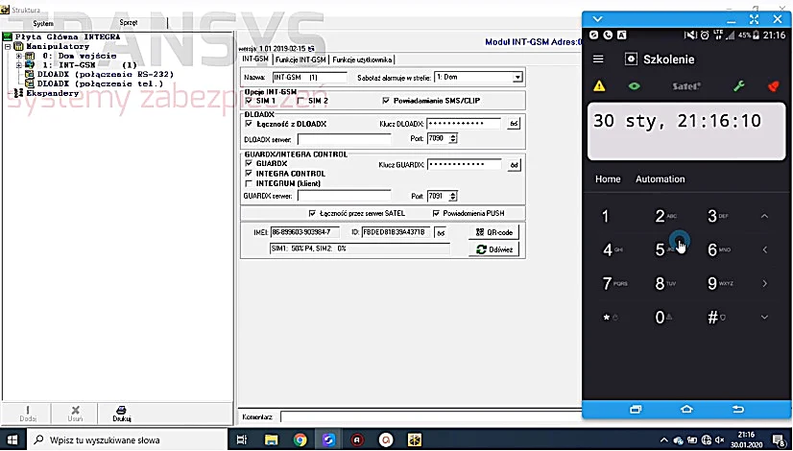Click the Usuń delete icon
The image size is (793, 451).
pos(75,413)
